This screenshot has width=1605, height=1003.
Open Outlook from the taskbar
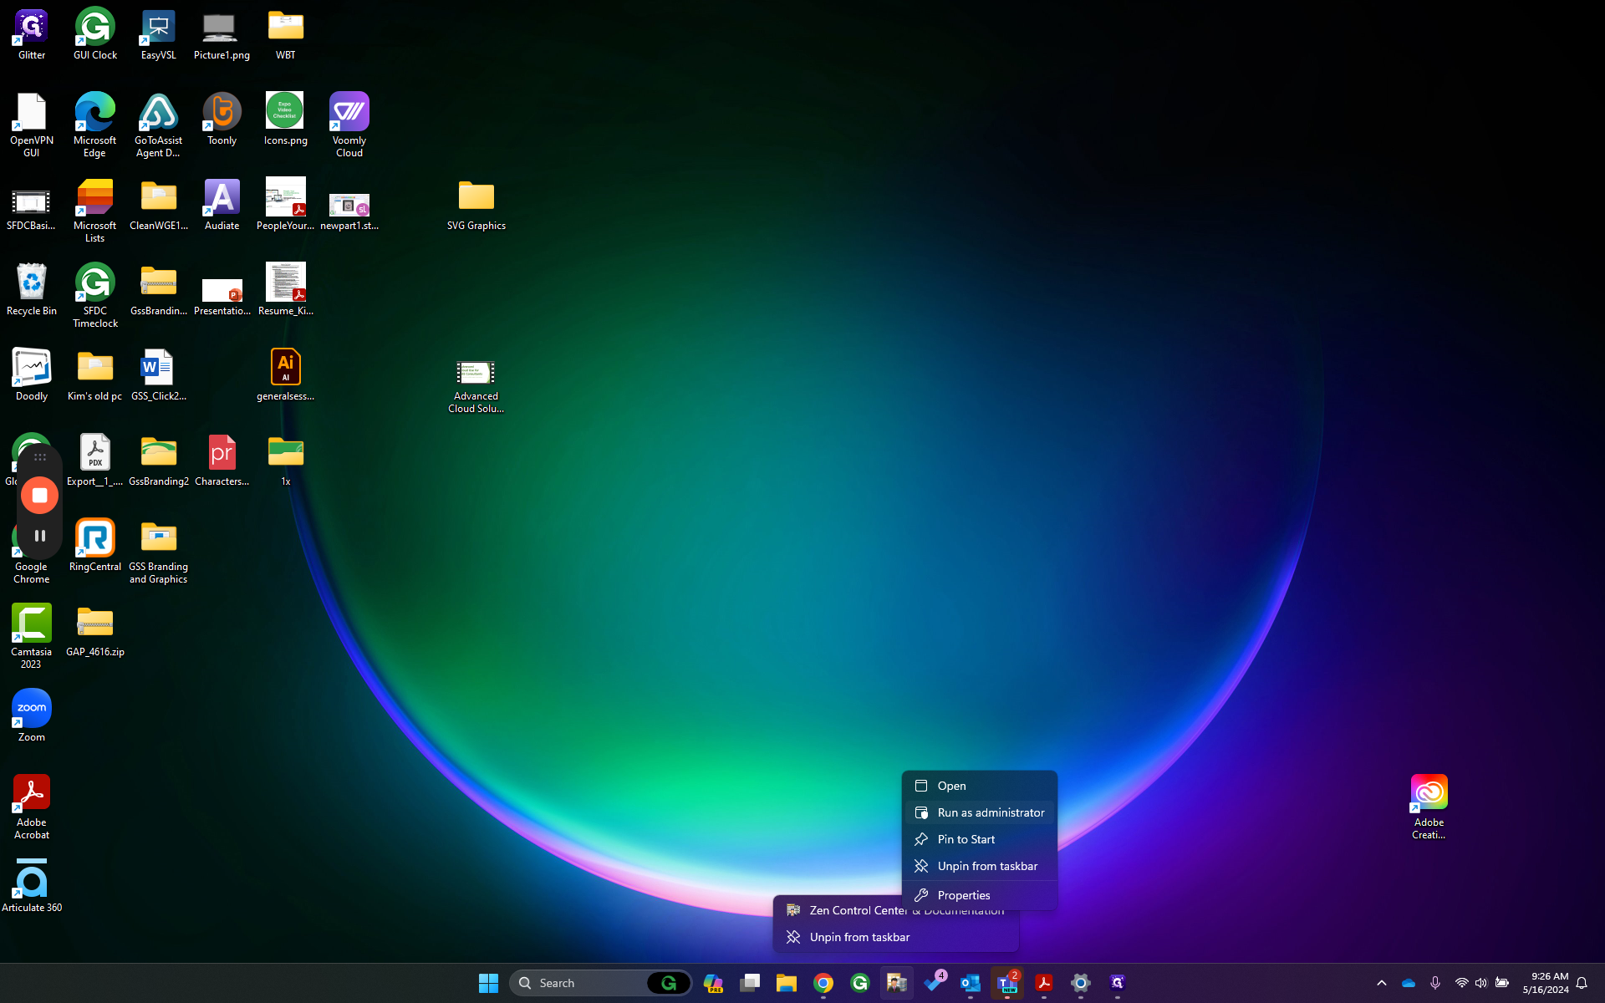click(x=971, y=983)
